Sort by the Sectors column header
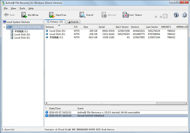Image resolution: width=190 pixels, height=133 pixels. coord(137,27)
